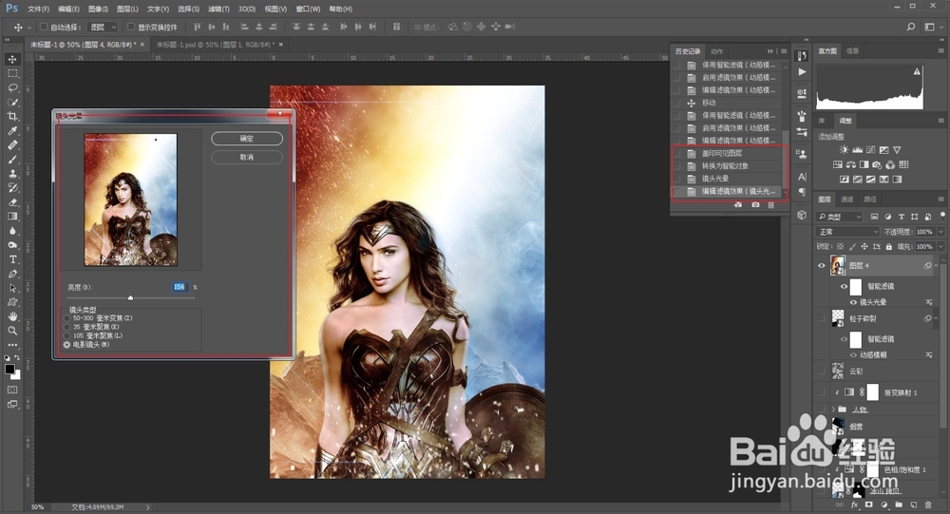Select the Eyedropper tool

[x=12, y=131]
